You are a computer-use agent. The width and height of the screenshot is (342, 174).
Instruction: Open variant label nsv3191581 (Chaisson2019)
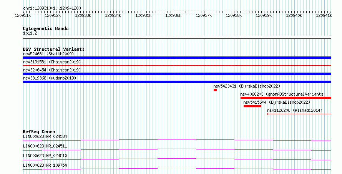click(x=52, y=62)
